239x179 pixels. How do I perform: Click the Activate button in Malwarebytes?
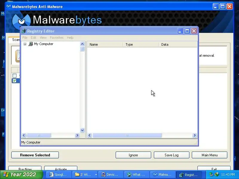(x=61, y=168)
